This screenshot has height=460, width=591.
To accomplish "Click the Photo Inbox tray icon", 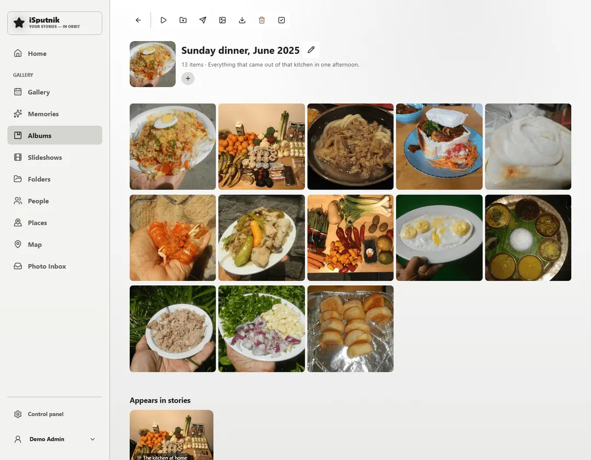I will pos(18,266).
